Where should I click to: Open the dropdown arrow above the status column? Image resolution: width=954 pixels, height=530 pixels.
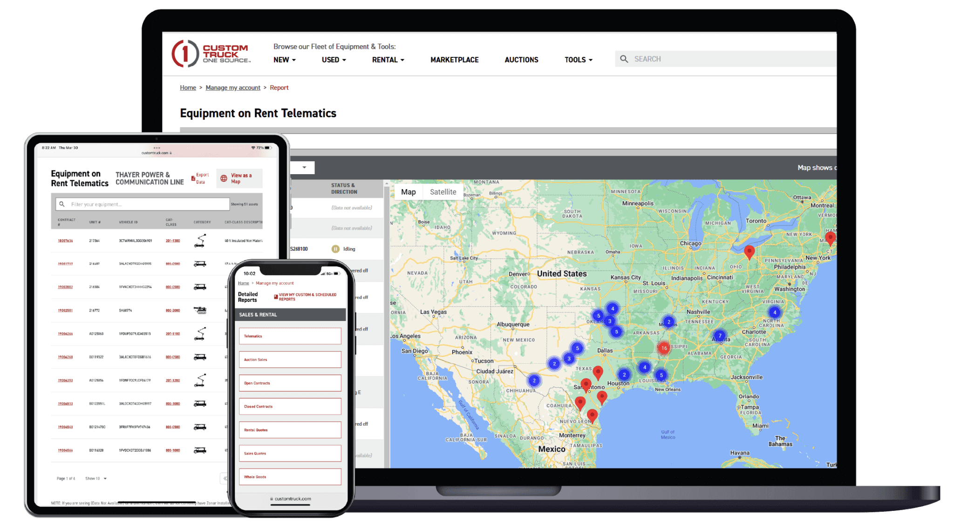point(304,168)
